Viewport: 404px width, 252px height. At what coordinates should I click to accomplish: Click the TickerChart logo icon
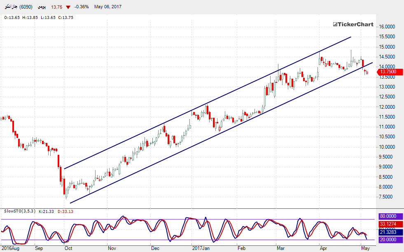click(x=335, y=24)
